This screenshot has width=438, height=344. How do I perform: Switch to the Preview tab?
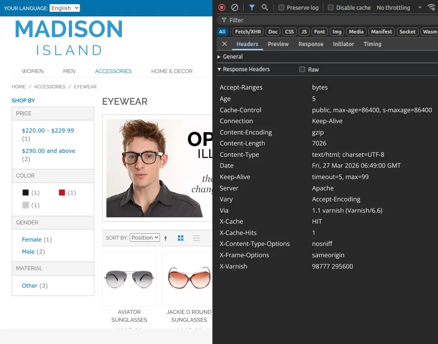(x=278, y=44)
